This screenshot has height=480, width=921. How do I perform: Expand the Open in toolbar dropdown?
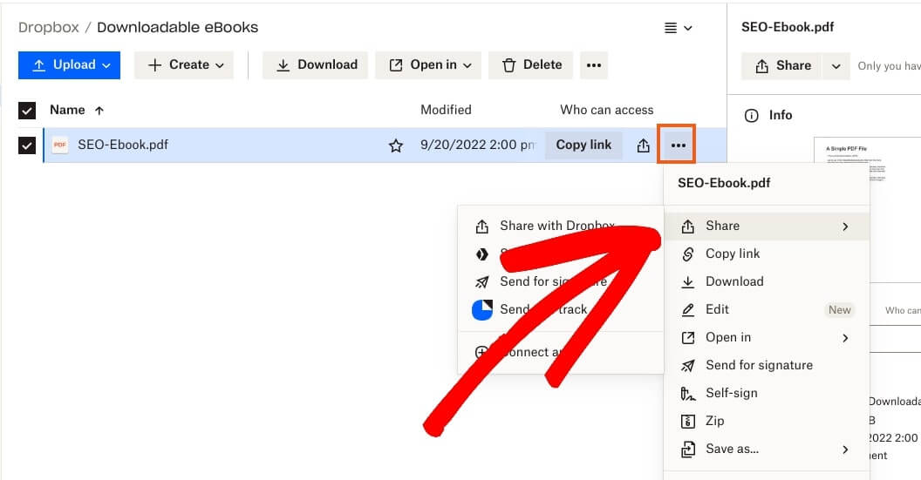(x=428, y=65)
